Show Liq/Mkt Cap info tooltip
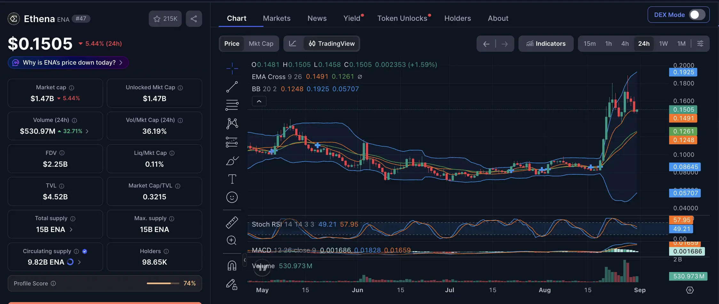The width and height of the screenshot is (719, 304). (172, 153)
